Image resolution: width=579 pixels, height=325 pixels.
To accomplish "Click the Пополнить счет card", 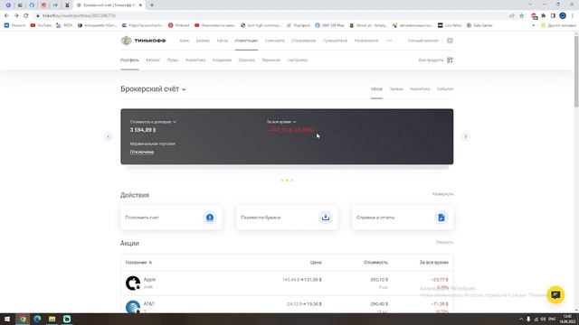I will (171, 218).
